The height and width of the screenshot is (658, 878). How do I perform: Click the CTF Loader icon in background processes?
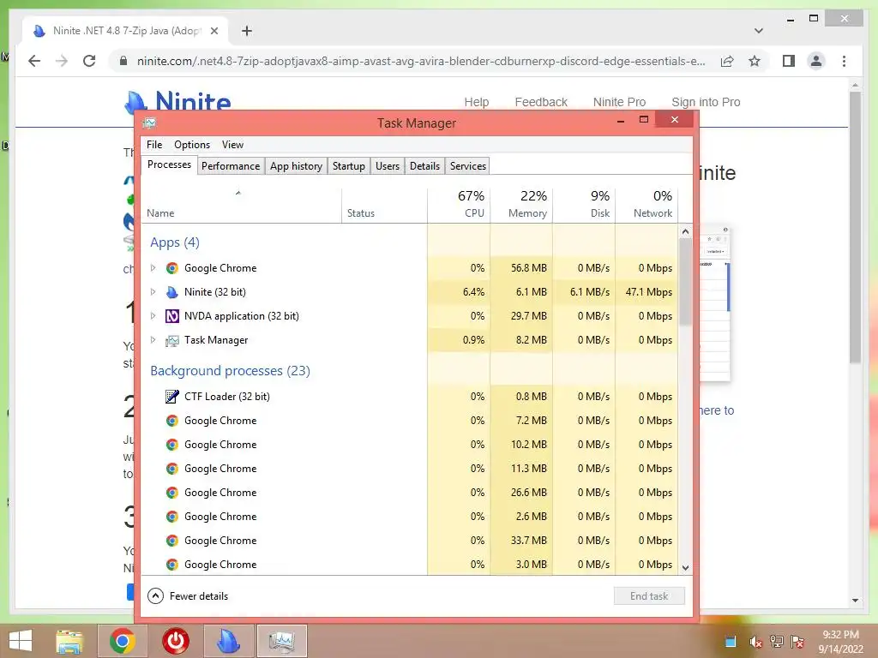click(x=171, y=396)
